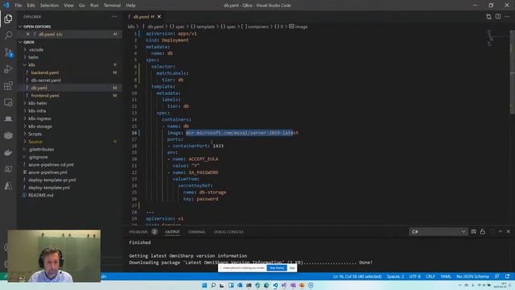Open the Azure view in the activity bar
This screenshot has height=290, width=515.
[8, 186]
